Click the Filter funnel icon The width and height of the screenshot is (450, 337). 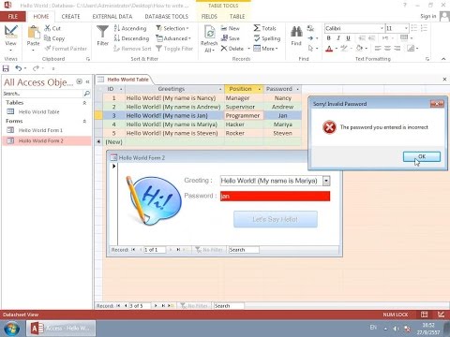[x=102, y=32]
